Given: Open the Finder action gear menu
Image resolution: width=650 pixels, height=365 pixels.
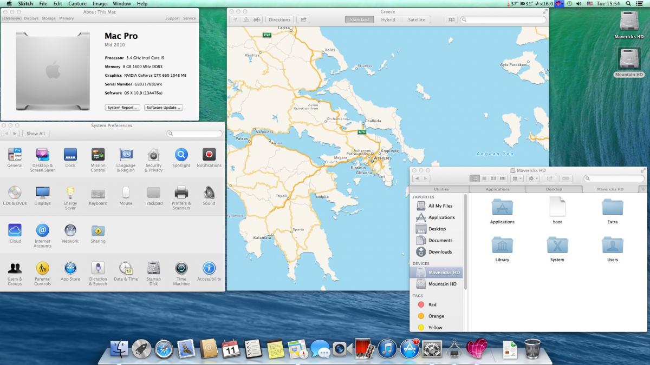Looking at the screenshot, I should (x=533, y=178).
